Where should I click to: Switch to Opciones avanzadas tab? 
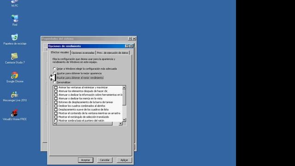83,53
